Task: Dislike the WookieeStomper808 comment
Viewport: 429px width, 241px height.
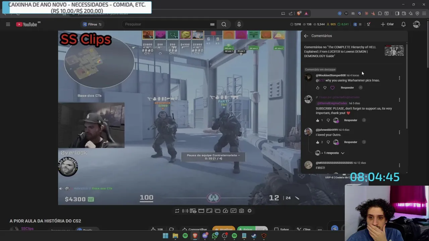Action: [x=325, y=88]
